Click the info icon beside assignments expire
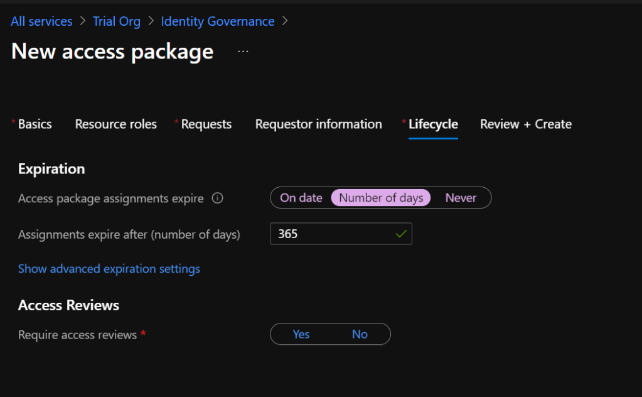This screenshot has width=642, height=397. tap(218, 198)
